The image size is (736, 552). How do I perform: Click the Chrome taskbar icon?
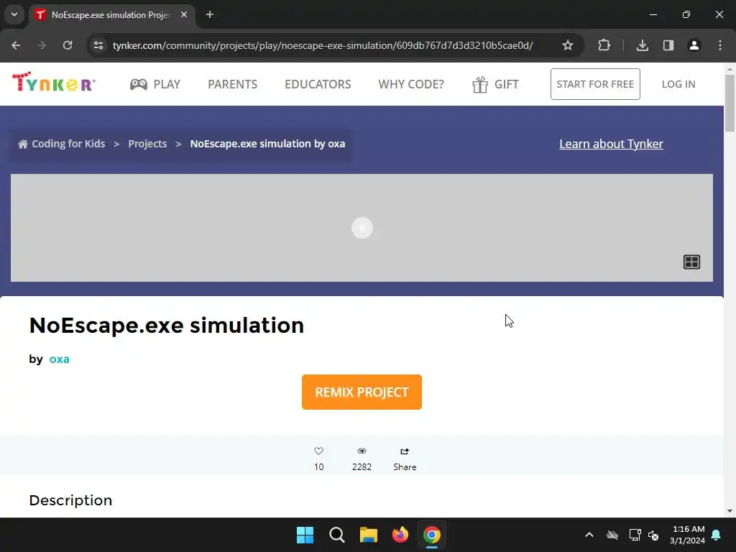click(432, 535)
